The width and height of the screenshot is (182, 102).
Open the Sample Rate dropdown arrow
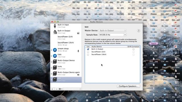[125, 35]
